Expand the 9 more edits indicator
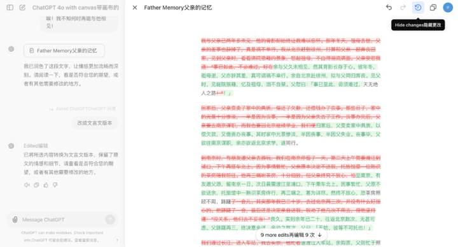The height and width of the screenshot is (247, 458). pyautogui.click(x=291, y=235)
